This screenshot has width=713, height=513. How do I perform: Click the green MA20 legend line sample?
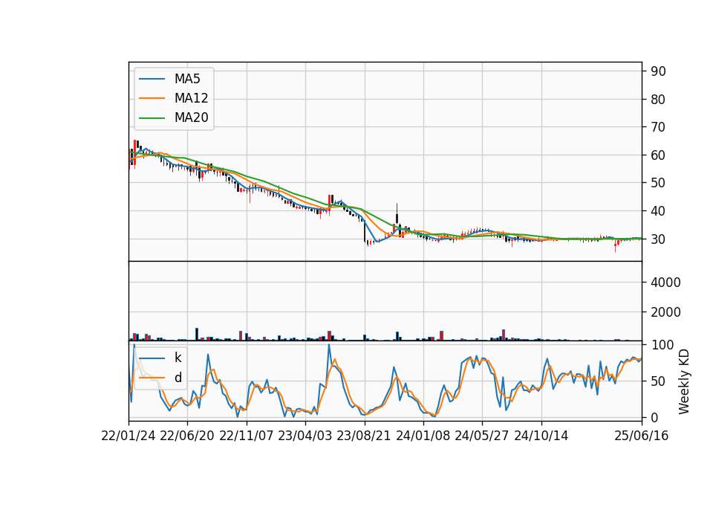tap(152, 118)
